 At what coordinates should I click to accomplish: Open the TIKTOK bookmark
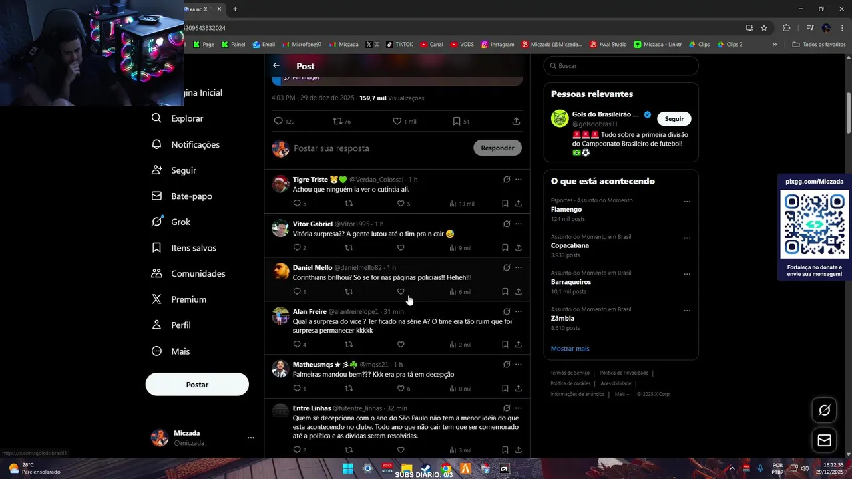[399, 45]
